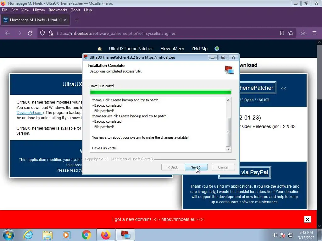Open the View menu

click(25, 10)
